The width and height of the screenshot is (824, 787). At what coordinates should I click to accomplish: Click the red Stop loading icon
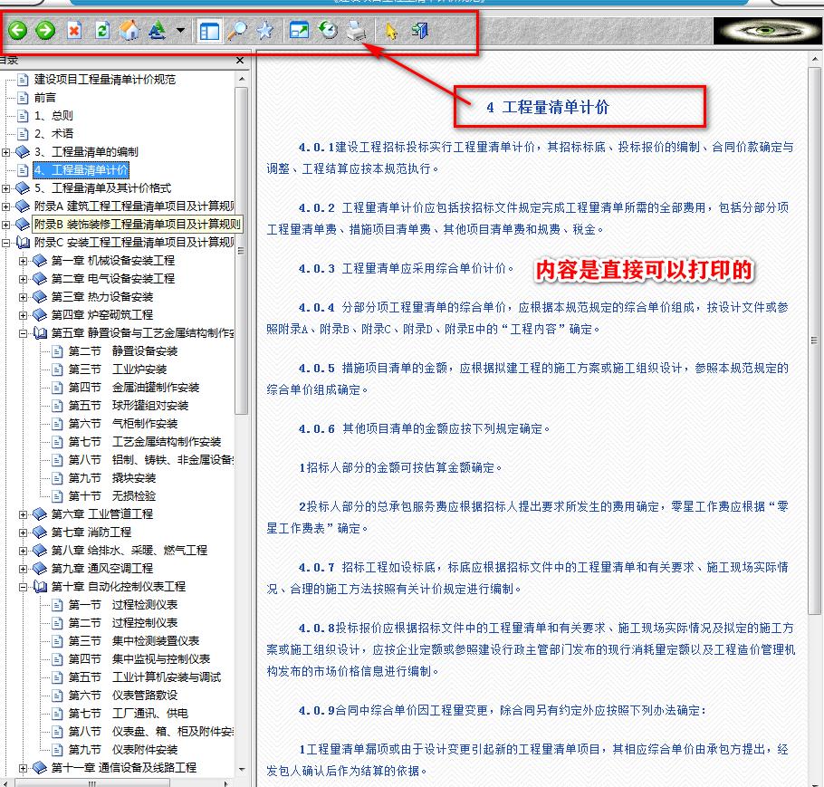tap(74, 30)
